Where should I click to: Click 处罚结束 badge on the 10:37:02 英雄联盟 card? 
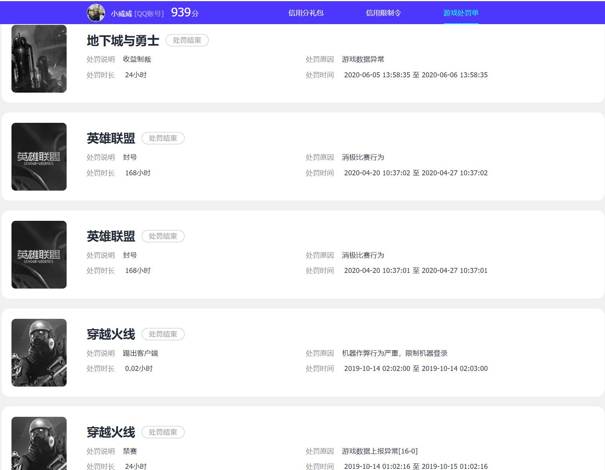tap(163, 138)
